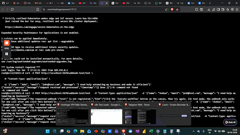Open the Windows Start menu
This screenshot has width=240, height=135.
click(x=48, y=131)
